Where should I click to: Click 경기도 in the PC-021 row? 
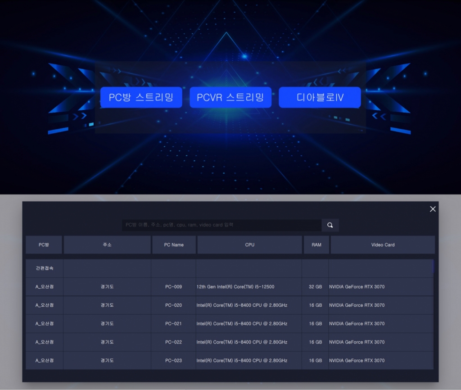click(107, 323)
